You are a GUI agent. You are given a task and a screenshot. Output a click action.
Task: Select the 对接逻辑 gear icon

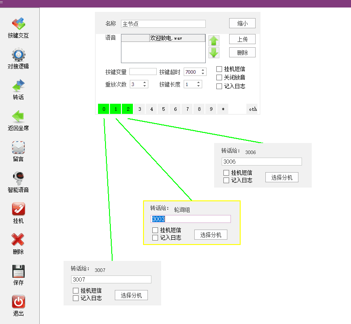click(x=19, y=54)
